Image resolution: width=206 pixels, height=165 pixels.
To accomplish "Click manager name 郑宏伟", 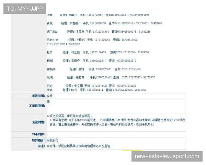I will point(80,77).
